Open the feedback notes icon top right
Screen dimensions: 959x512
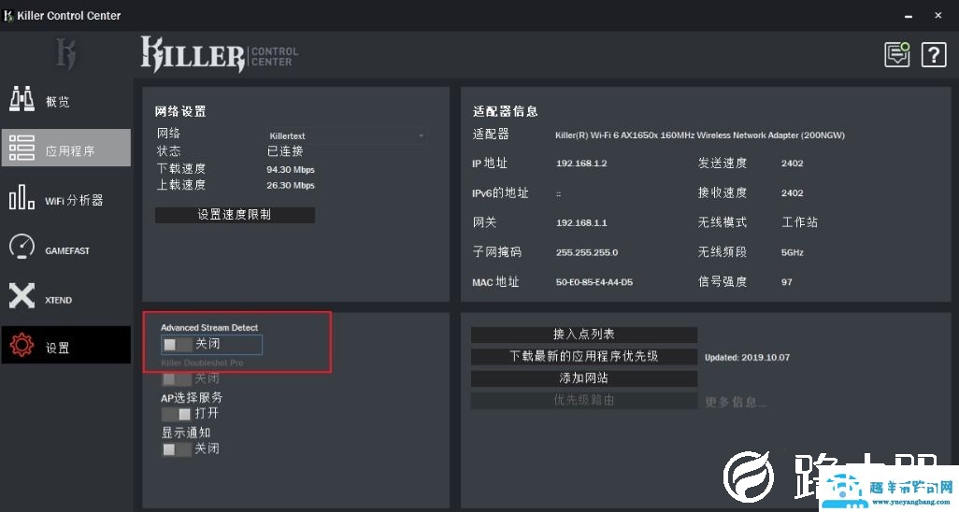pyautogui.click(x=897, y=54)
